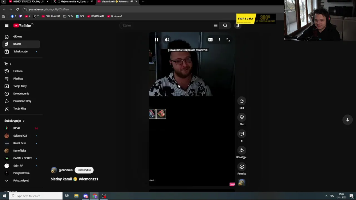Reload the page
Screen dimensions: 356x200
click(17, 9)
